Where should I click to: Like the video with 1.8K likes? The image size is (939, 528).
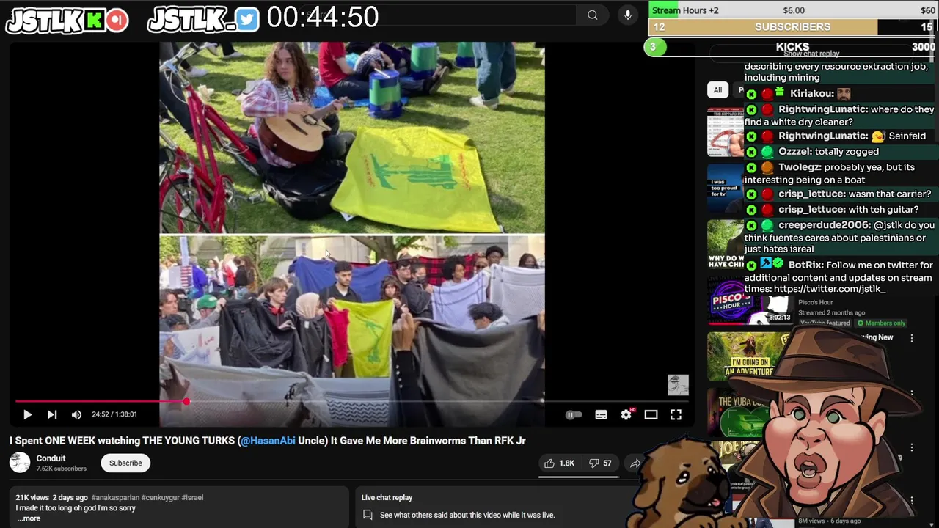pos(559,463)
